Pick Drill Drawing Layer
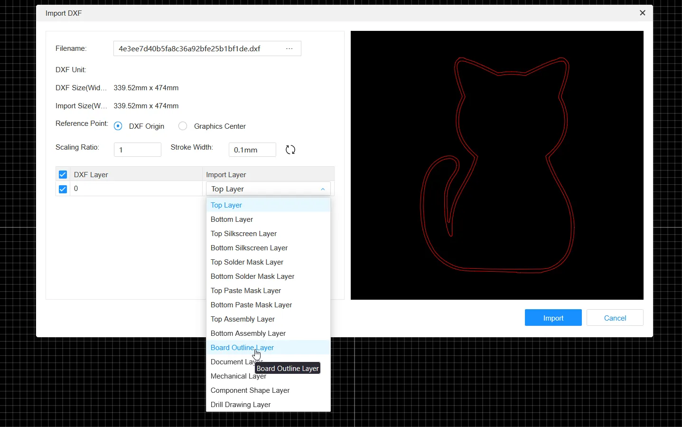The height and width of the screenshot is (427, 682). click(269, 405)
